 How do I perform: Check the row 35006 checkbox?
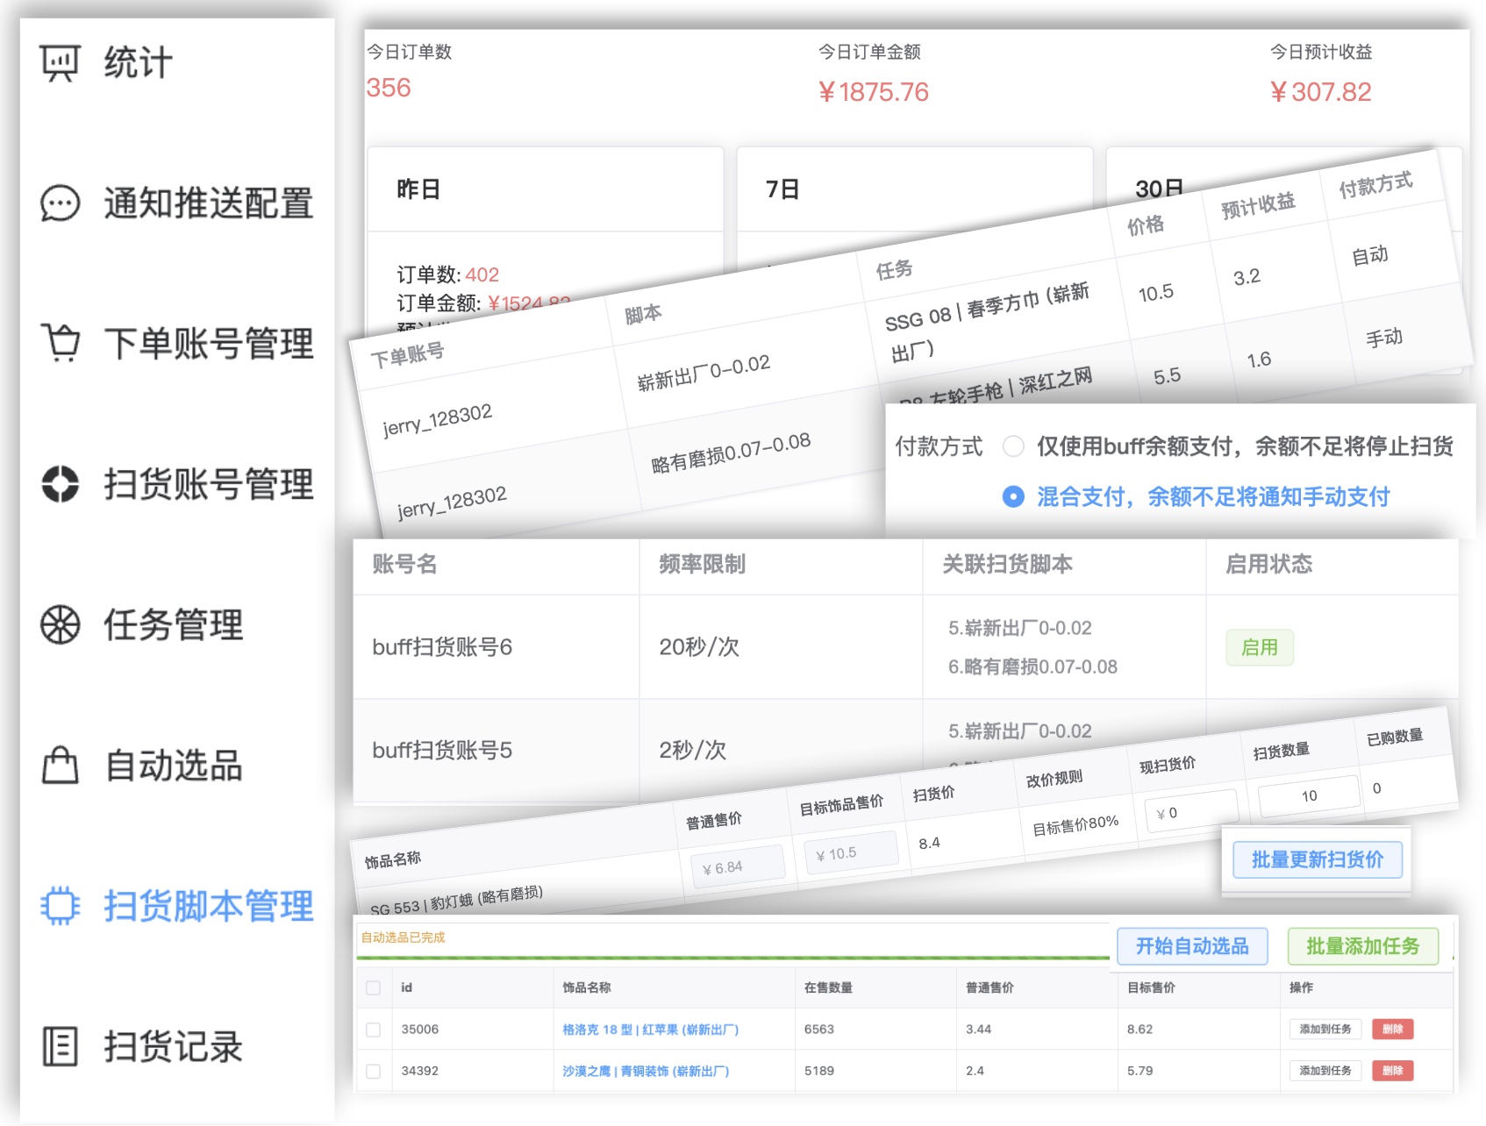click(374, 1030)
